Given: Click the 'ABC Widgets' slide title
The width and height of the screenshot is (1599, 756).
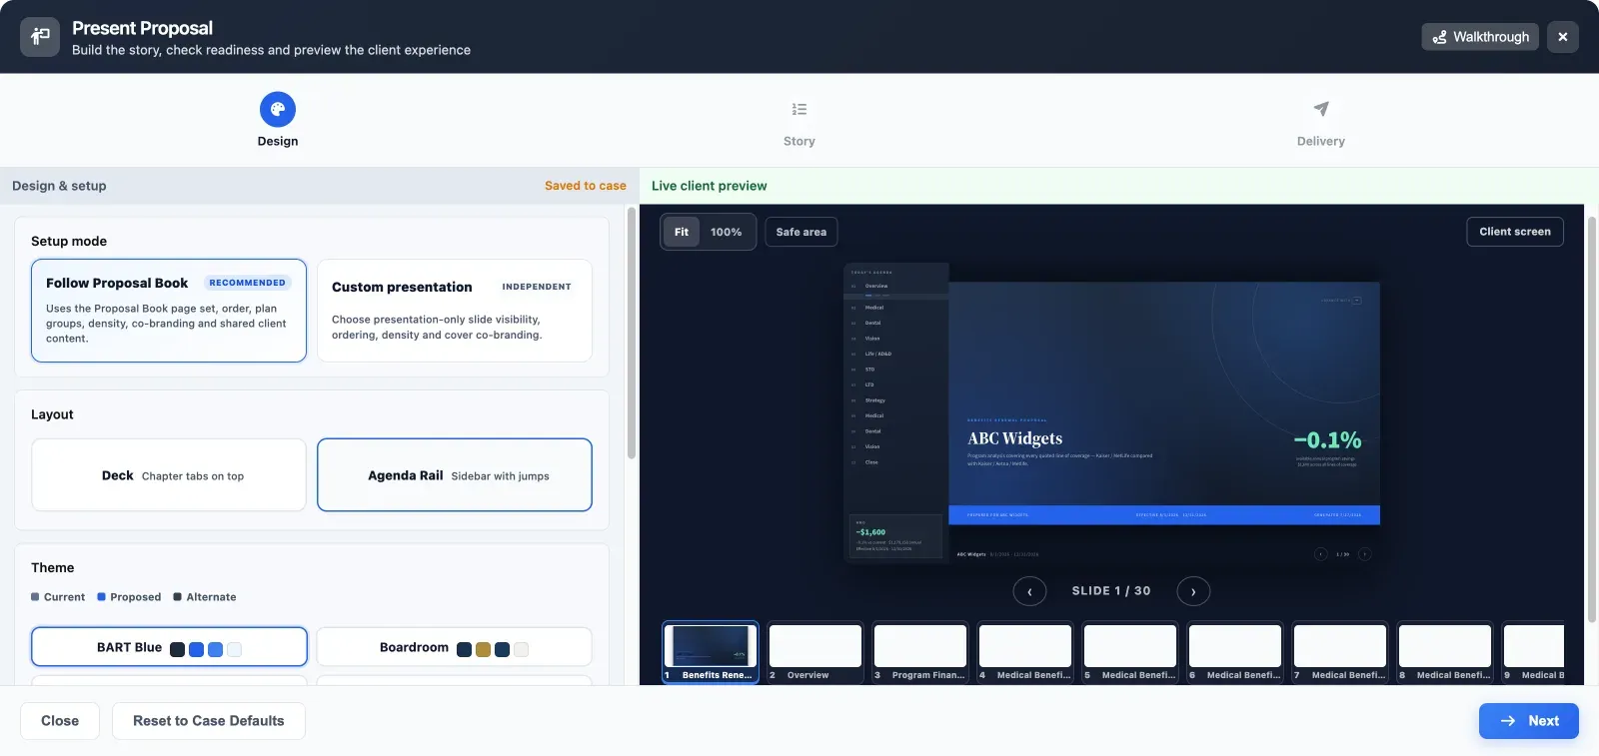Looking at the screenshot, I should 1014,438.
